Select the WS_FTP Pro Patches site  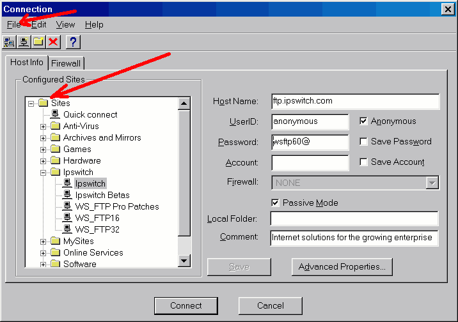[117, 206]
